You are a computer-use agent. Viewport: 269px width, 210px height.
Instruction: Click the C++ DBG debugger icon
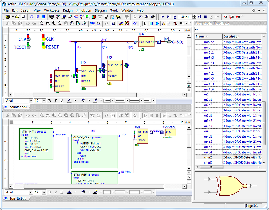76,17
